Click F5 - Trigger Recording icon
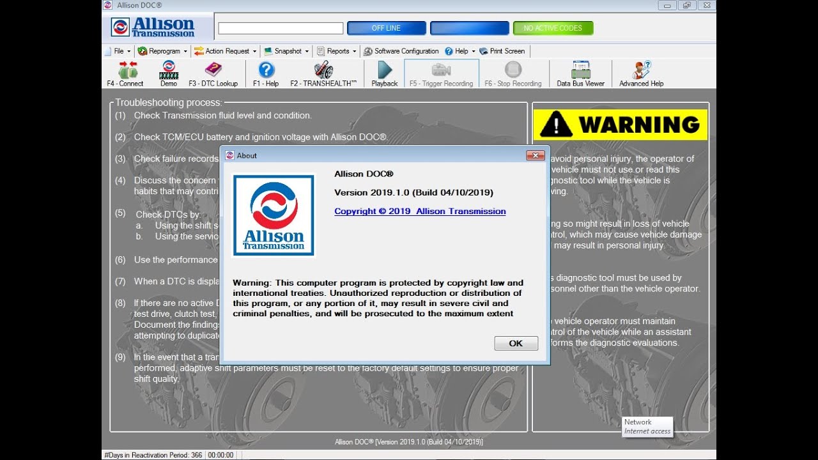This screenshot has height=460, width=818. (x=442, y=73)
